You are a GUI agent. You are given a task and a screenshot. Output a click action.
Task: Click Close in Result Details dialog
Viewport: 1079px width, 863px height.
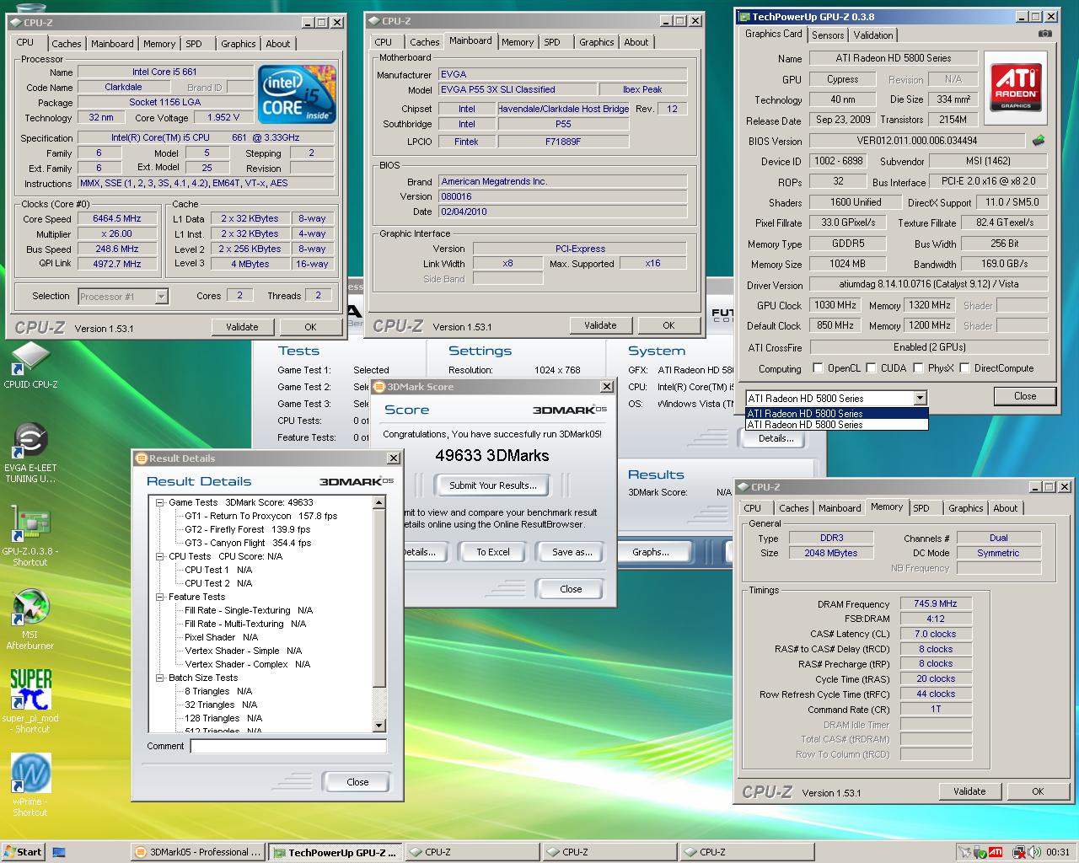point(357,781)
